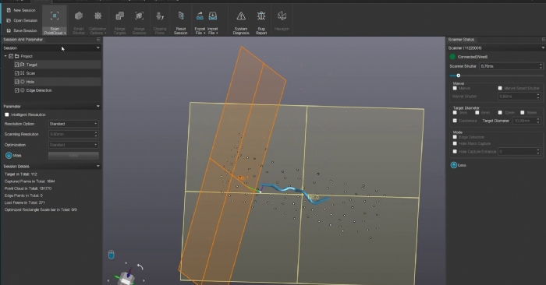The width and height of the screenshot is (546, 285).
Task: Collapse the Project tree node
Action: coord(5,56)
